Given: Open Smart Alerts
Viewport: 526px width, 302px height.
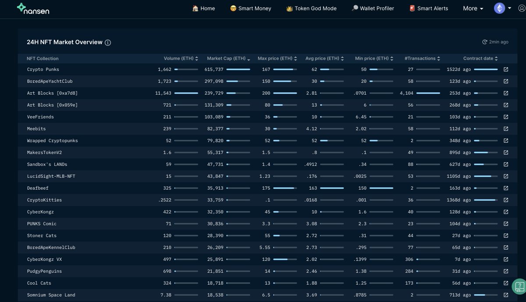Looking at the screenshot, I should (429, 8).
